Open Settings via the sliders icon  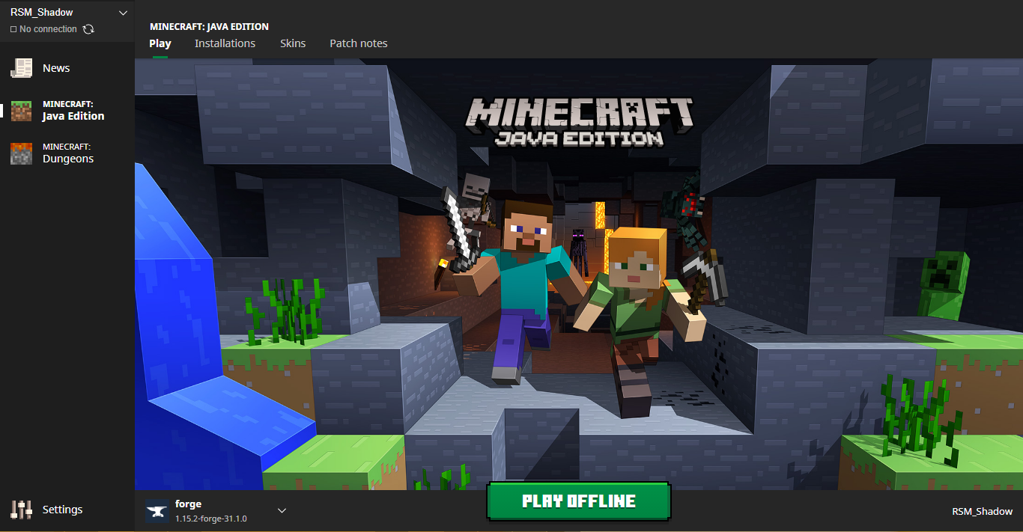tap(21, 510)
